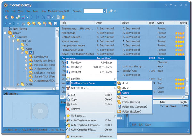The image size is (192, 140).
Task: Click Cut in the context menu
Action: pos(91,95)
